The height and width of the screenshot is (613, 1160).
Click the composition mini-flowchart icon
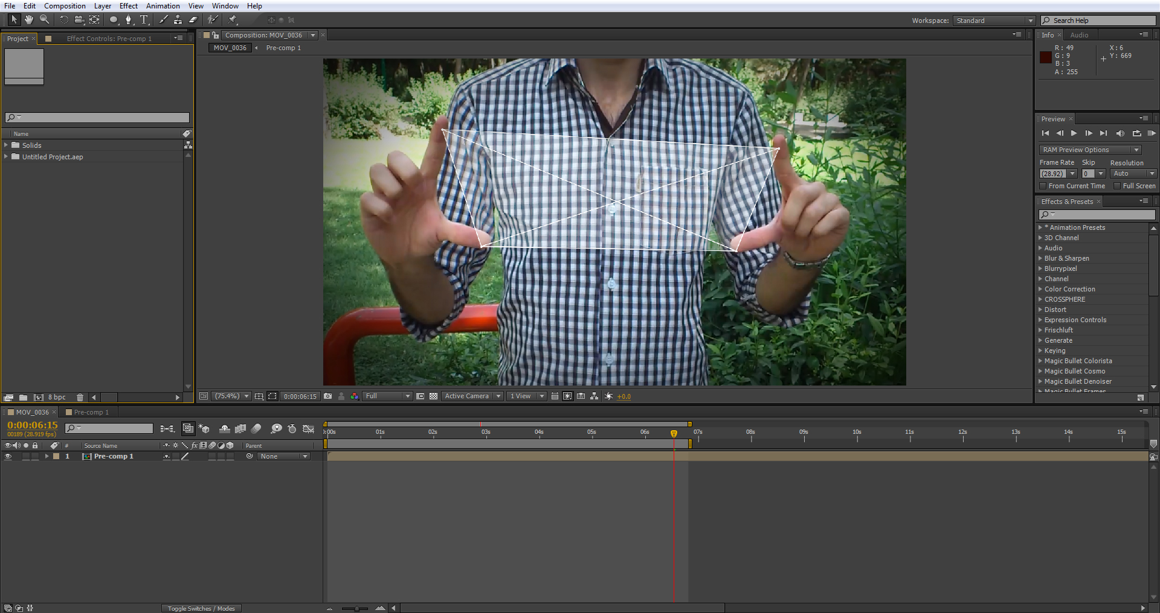click(x=167, y=428)
